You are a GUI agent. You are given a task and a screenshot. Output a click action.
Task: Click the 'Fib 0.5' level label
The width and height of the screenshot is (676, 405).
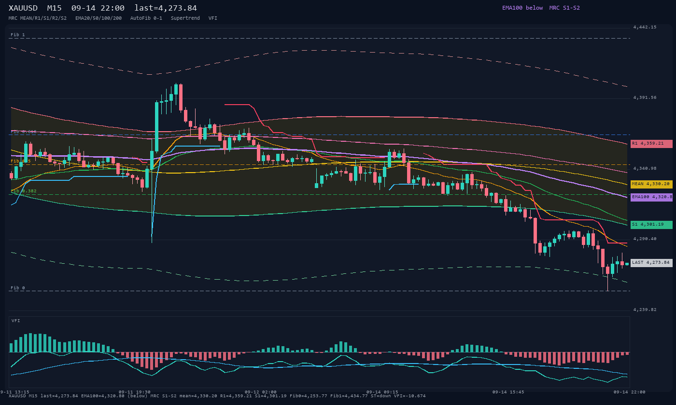[x=21, y=161]
